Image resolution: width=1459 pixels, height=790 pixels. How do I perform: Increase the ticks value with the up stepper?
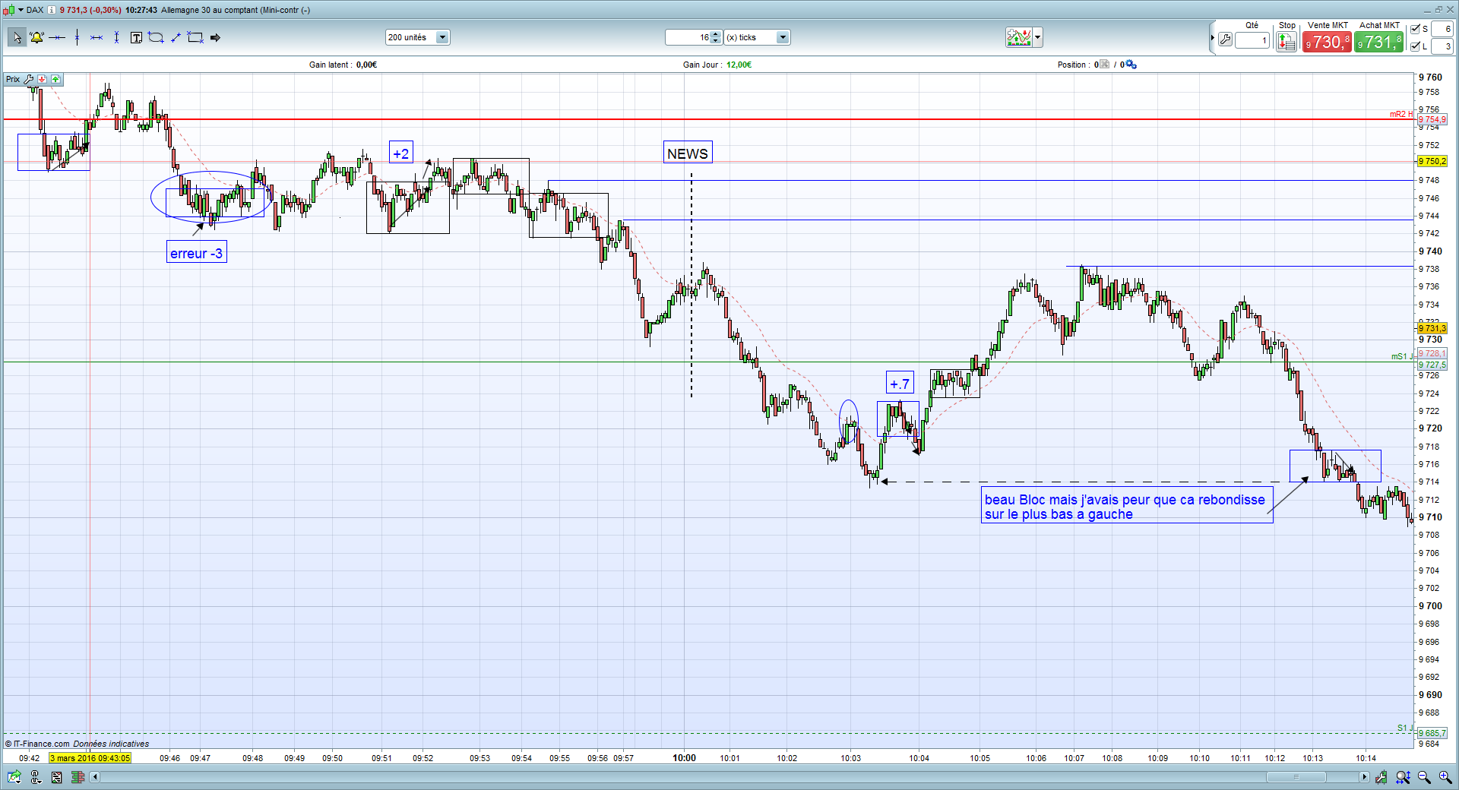point(716,34)
